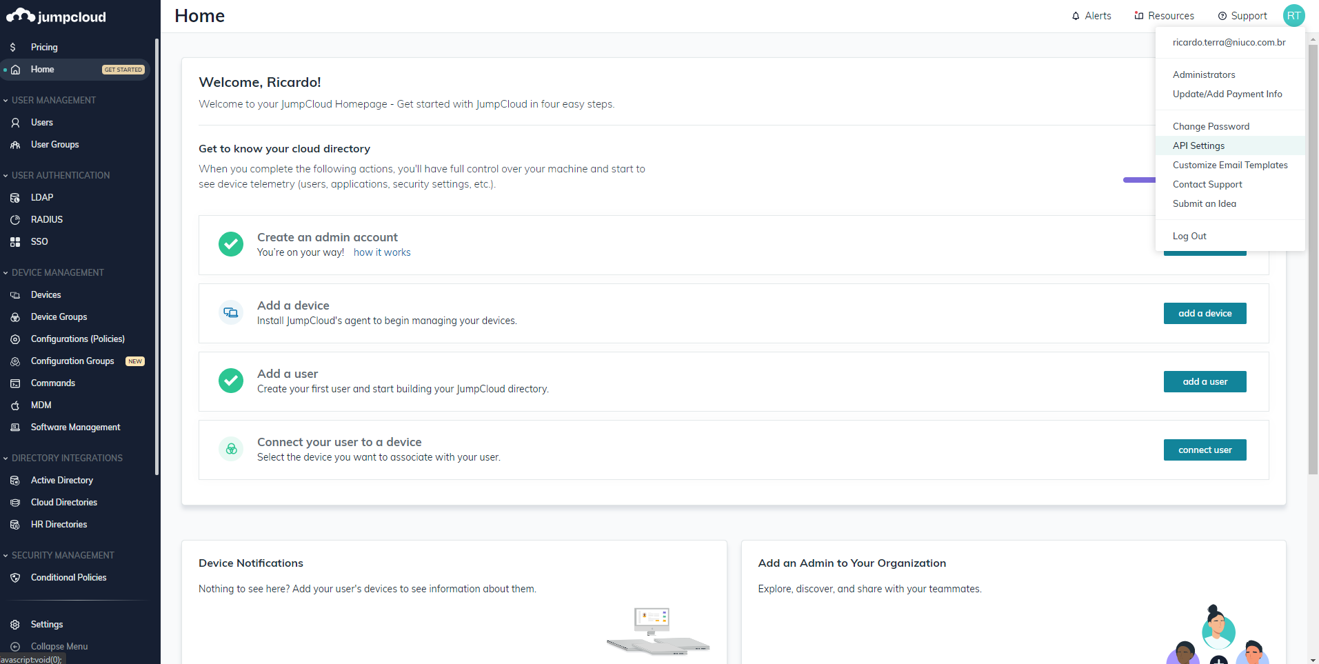Click the Add a user green checkmark
This screenshot has width=1319, height=664.
point(231,381)
